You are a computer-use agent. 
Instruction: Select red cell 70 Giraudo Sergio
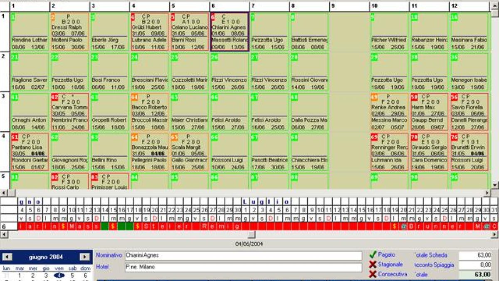click(x=429, y=152)
